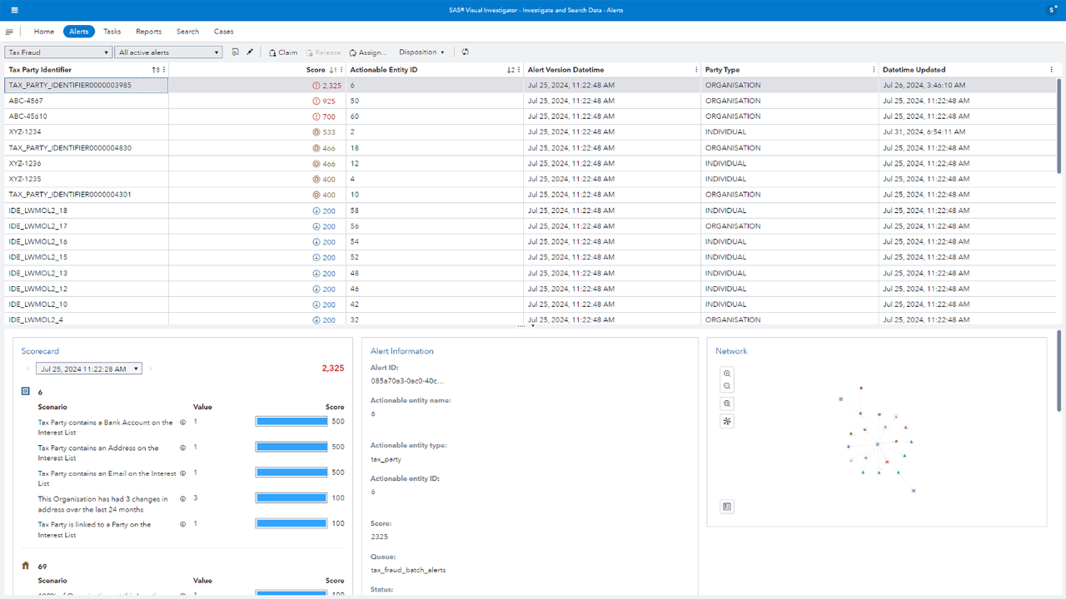Zoom in on the Network diagram
Screen dimensions: 1066x599
(x=726, y=374)
